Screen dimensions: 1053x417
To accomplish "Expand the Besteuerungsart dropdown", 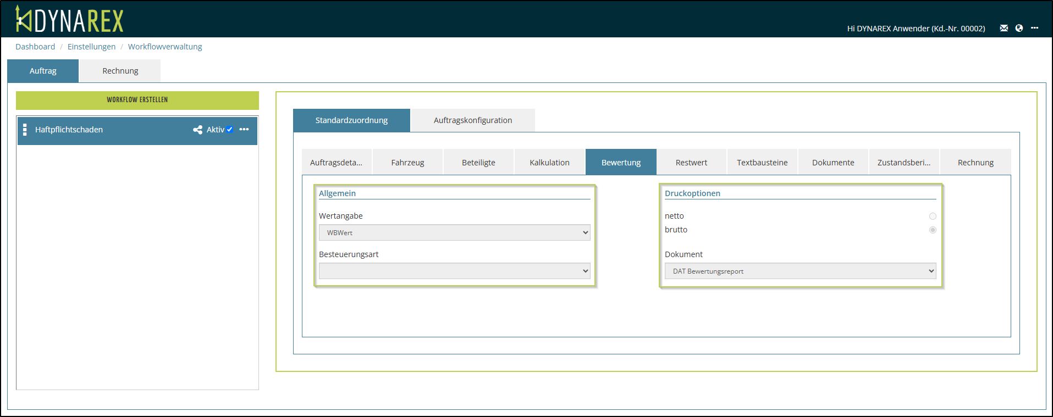I will point(454,271).
